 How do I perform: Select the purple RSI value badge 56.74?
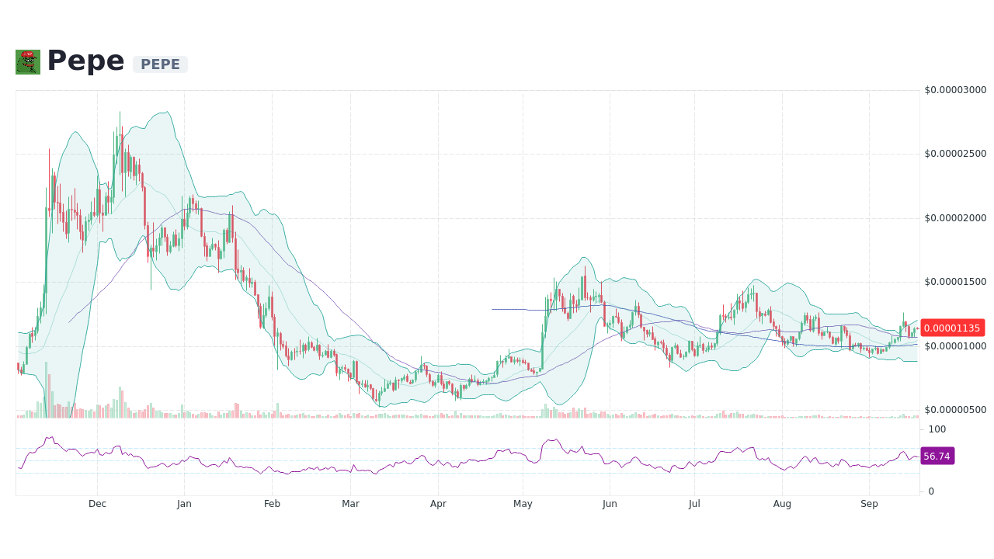click(937, 456)
